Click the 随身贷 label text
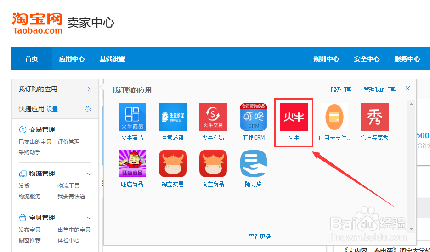 coord(254,184)
